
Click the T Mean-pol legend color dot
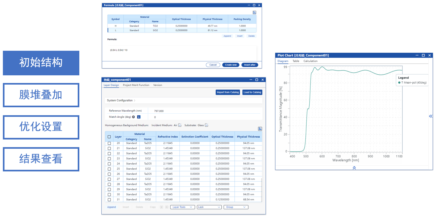tap(399, 83)
